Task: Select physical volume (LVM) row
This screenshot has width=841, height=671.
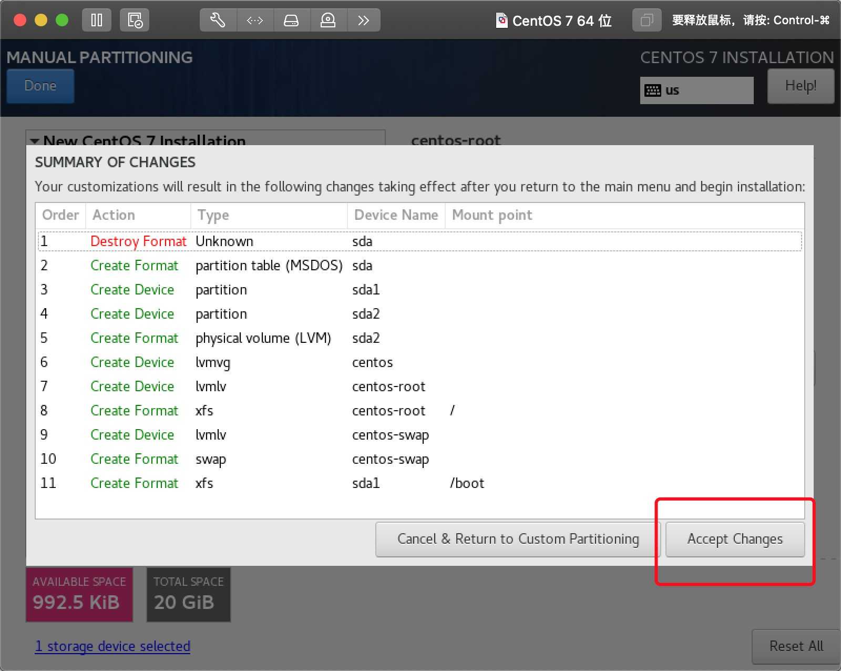Action: tap(420, 338)
